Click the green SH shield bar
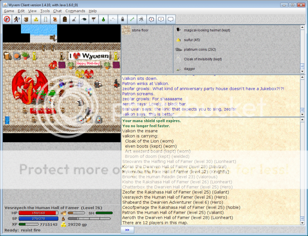This screenshot has height=236, width=308. (x=104, y=213)
